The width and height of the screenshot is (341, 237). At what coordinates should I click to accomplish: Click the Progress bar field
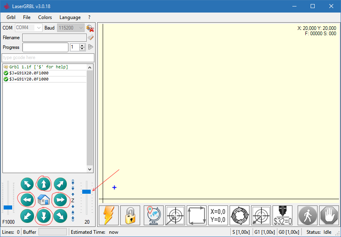45,47
